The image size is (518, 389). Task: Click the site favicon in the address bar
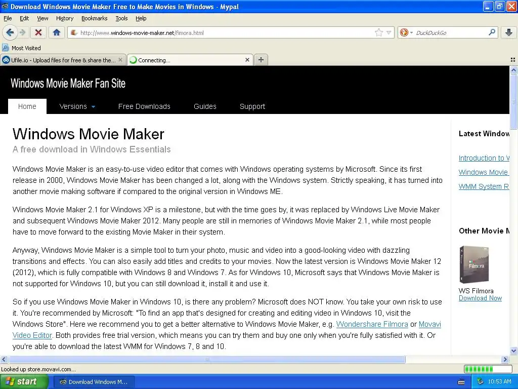click(x=74, y=32)
